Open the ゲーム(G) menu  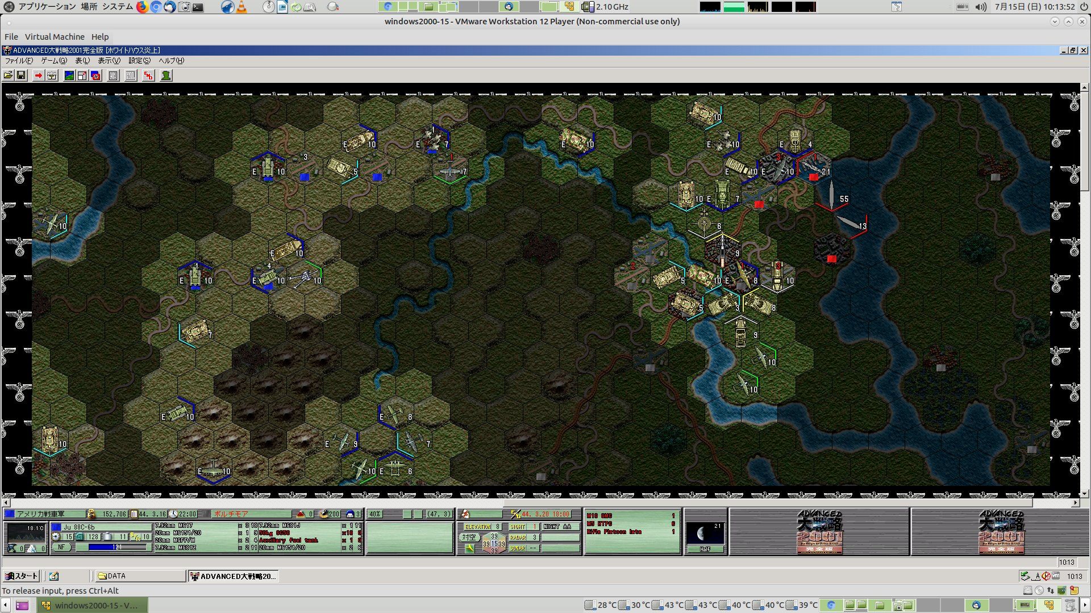54,61
